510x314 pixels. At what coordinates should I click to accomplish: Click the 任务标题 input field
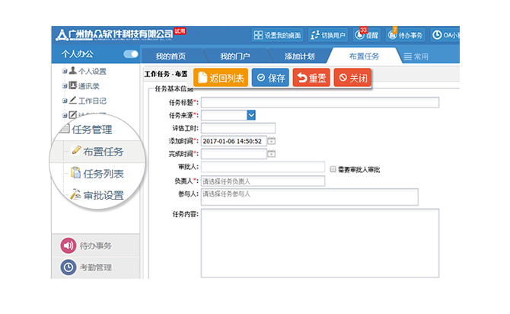[x=320, y=103]
